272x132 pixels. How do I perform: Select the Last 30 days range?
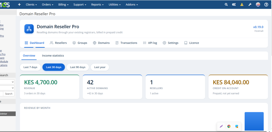pyautogui.click(x=54, y=67)
